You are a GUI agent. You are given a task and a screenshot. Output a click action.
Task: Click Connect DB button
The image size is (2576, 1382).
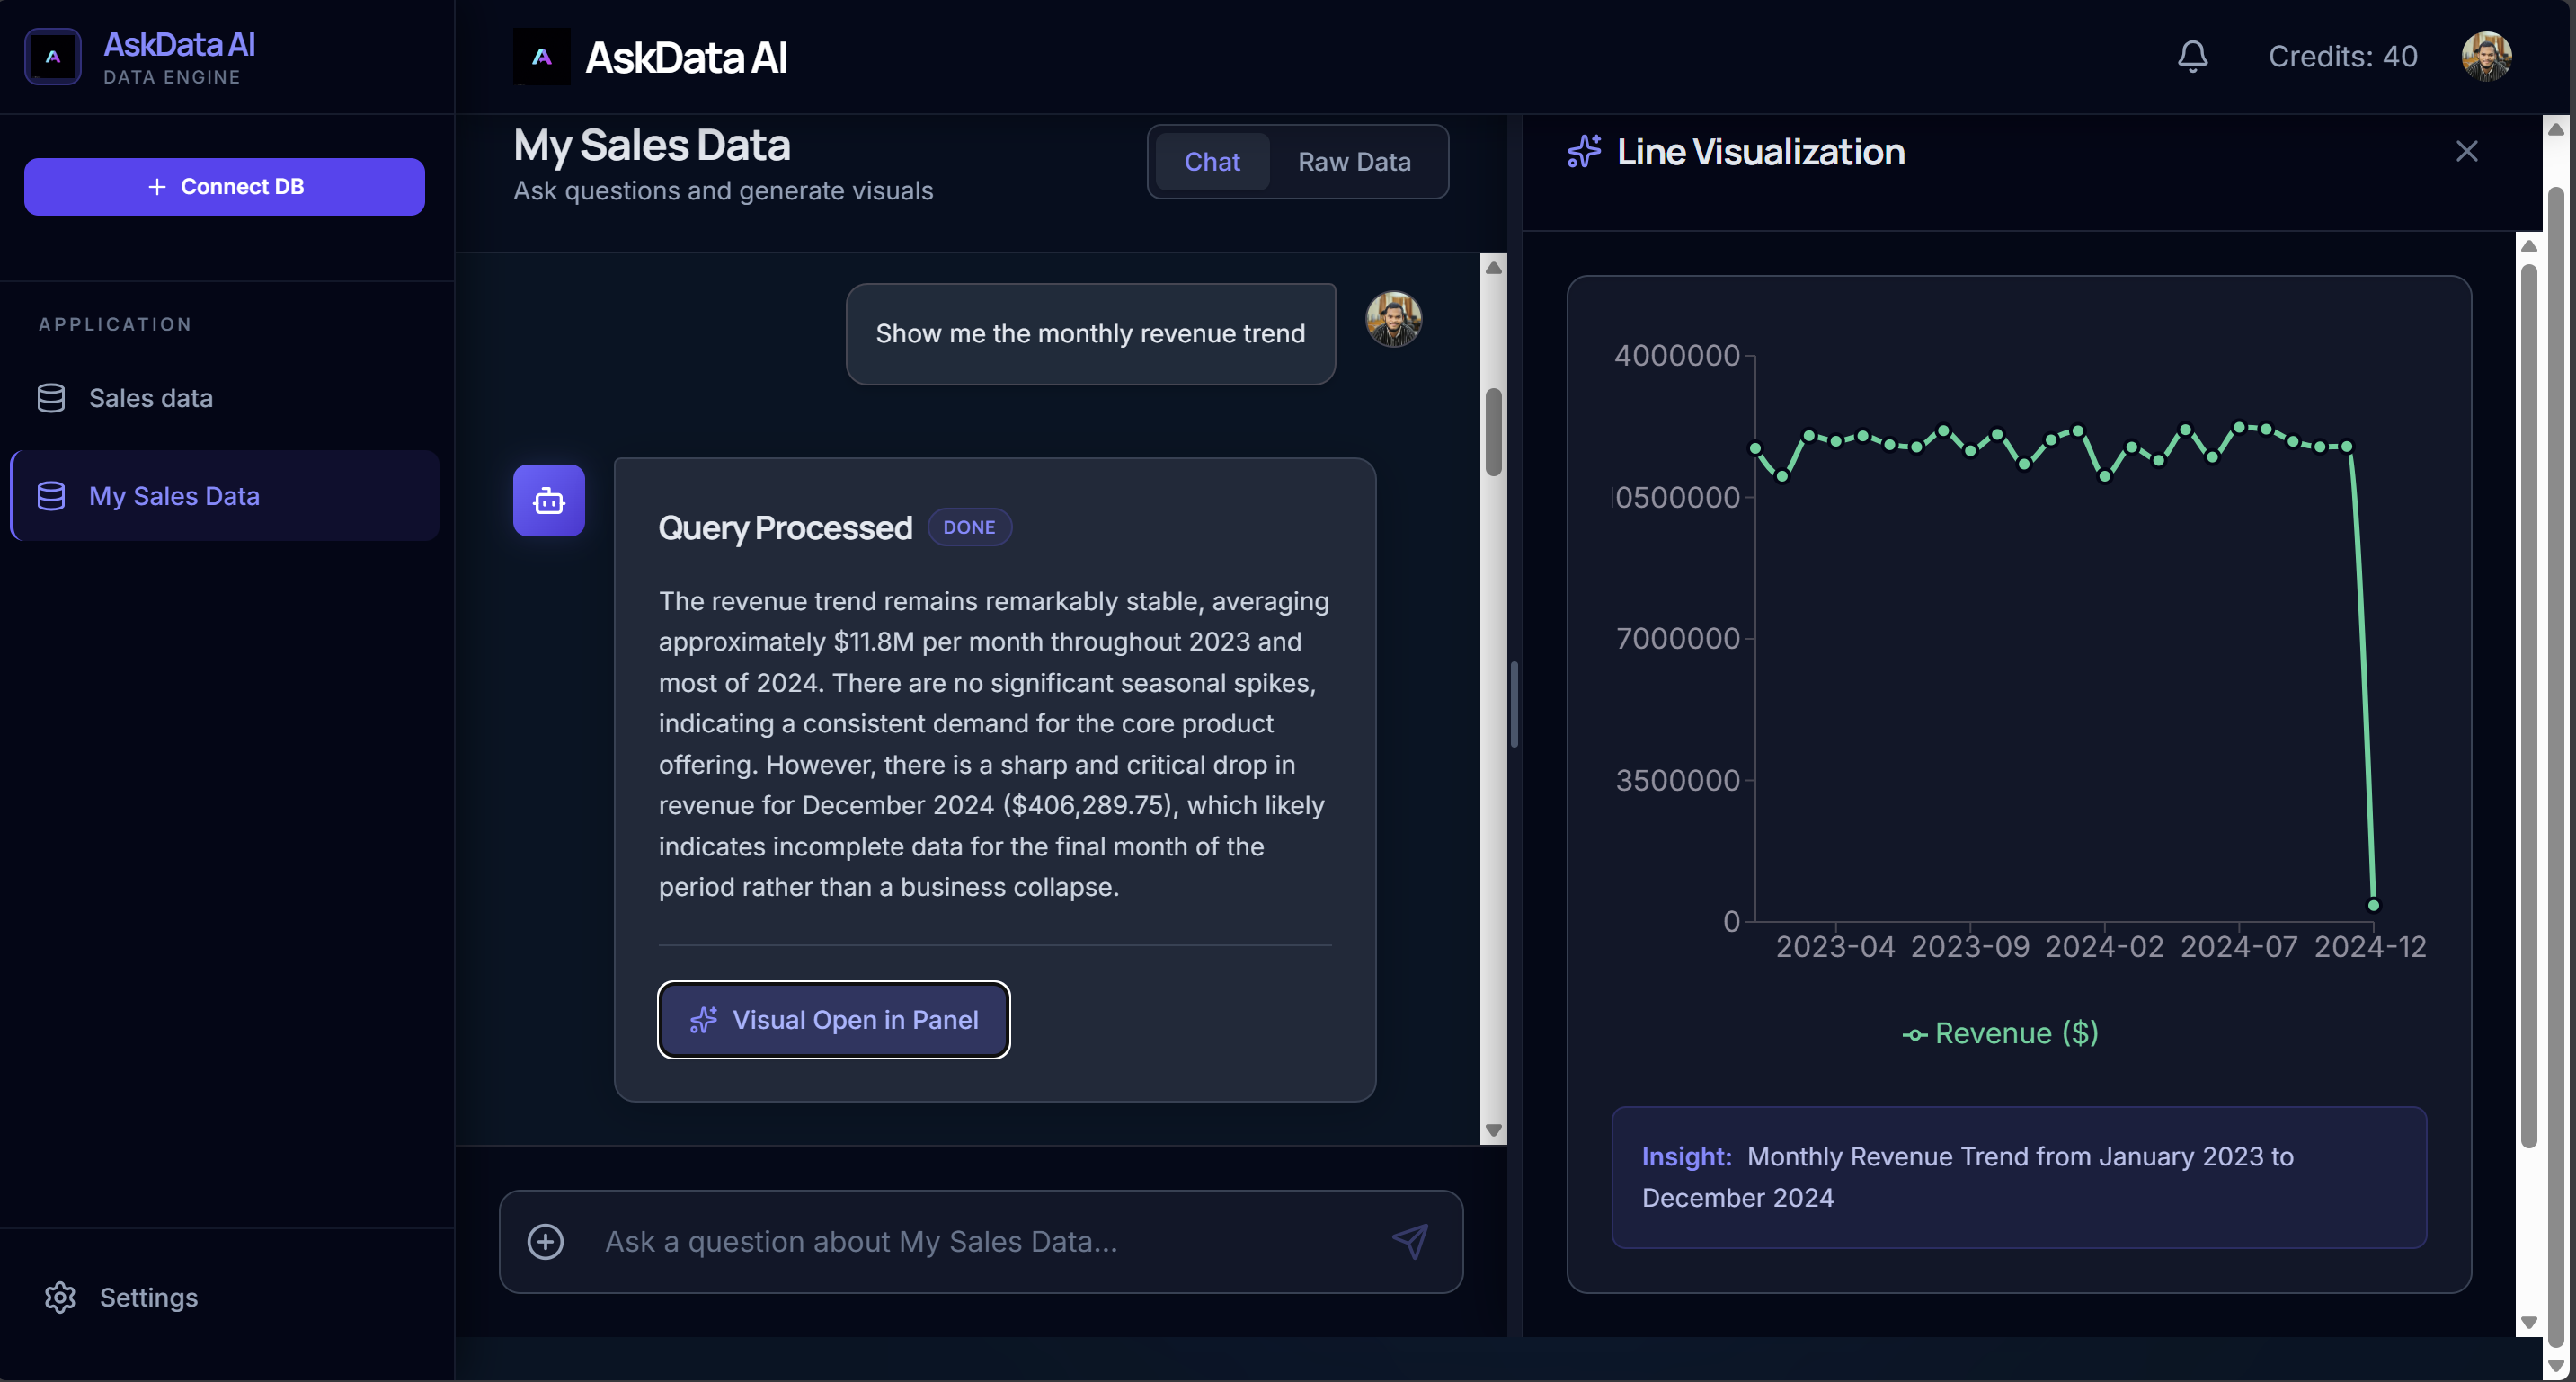224,186
